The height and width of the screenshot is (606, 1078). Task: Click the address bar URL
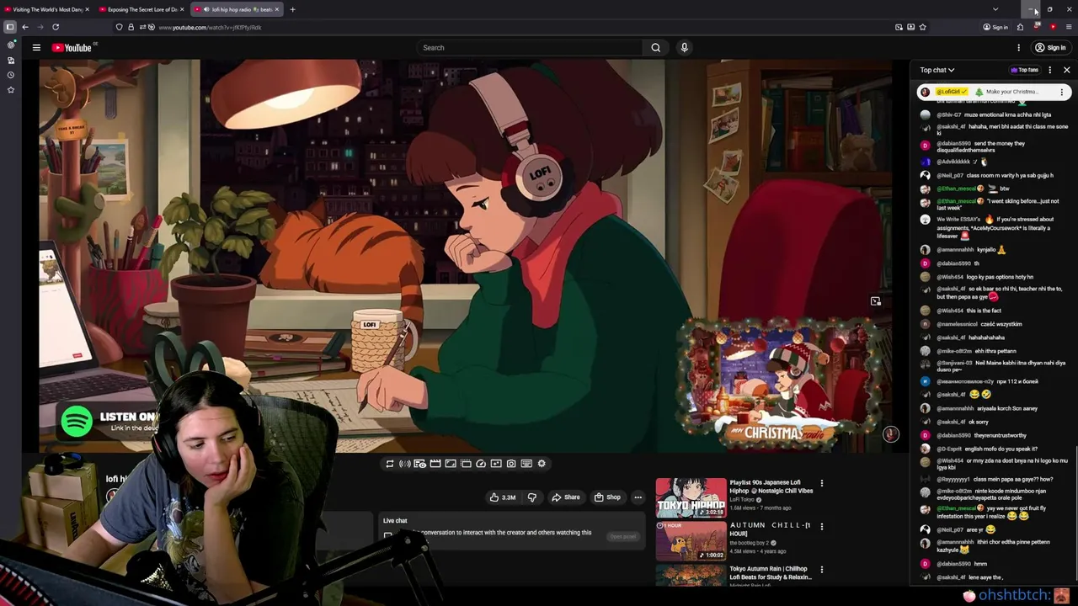tap(210, 28)
